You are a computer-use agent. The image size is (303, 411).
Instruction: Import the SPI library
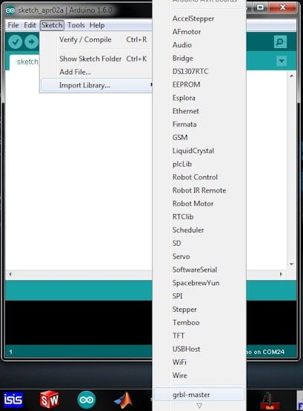click(178, 296)
